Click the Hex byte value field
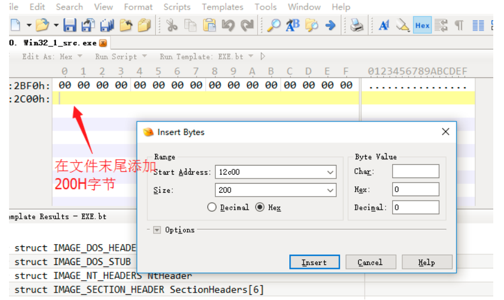 [x=416, y=189]
